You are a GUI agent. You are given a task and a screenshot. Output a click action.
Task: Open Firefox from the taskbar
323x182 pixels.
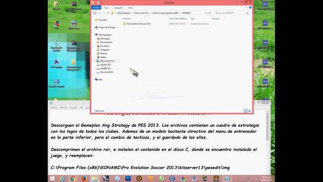[x=84, y=178]
